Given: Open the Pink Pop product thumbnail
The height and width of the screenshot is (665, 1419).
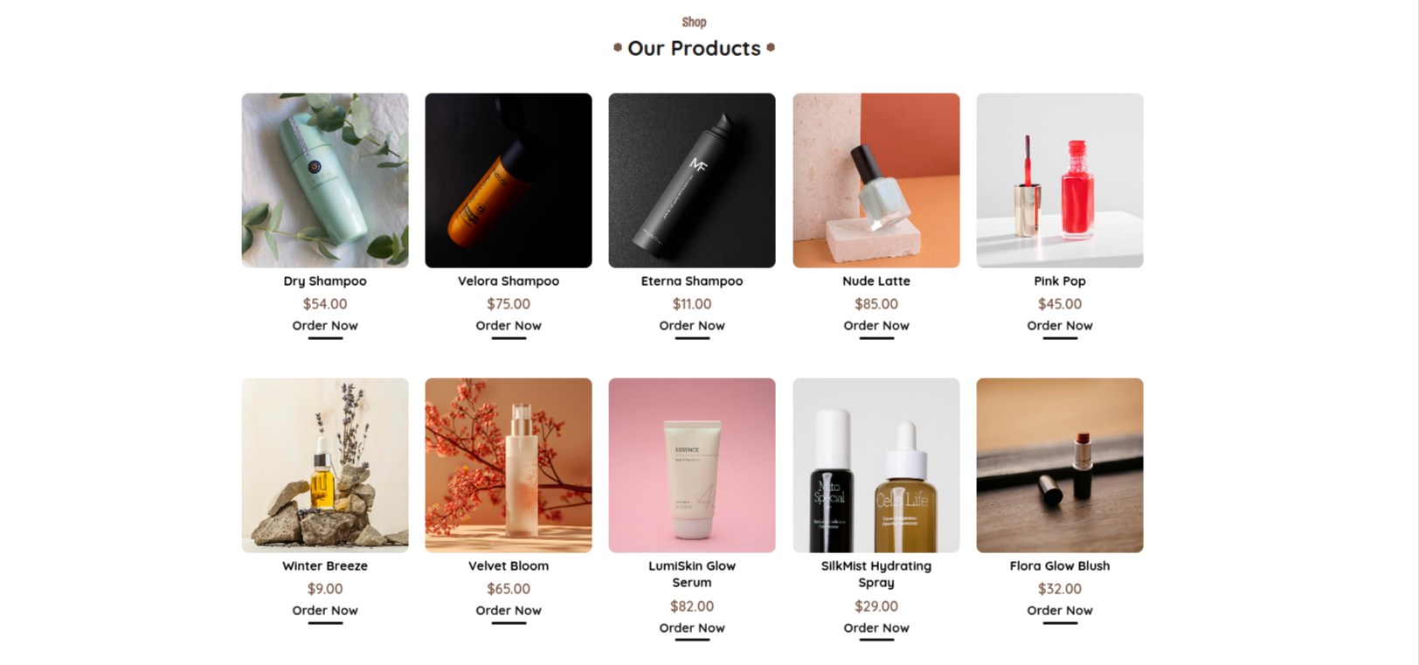Looking at the screenshot, I should click(1060, 180).
